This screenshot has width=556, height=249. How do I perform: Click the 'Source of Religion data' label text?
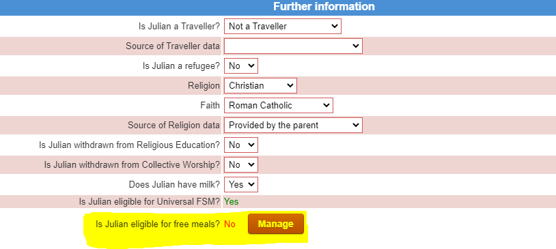click(x=173, y=126)
